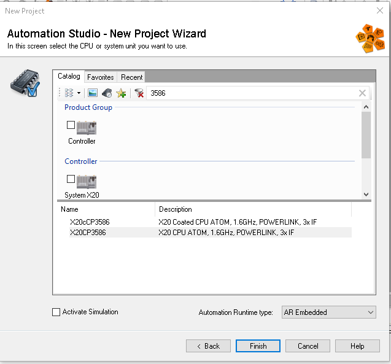Switch to the Catalog tab
This screenshot has width=391, height=364.
coord(69,76)
